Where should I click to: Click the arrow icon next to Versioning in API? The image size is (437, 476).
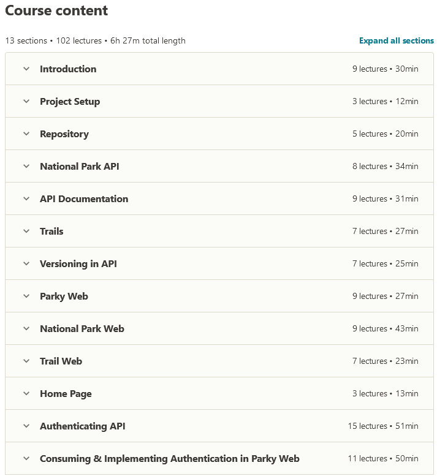(26, 264)
